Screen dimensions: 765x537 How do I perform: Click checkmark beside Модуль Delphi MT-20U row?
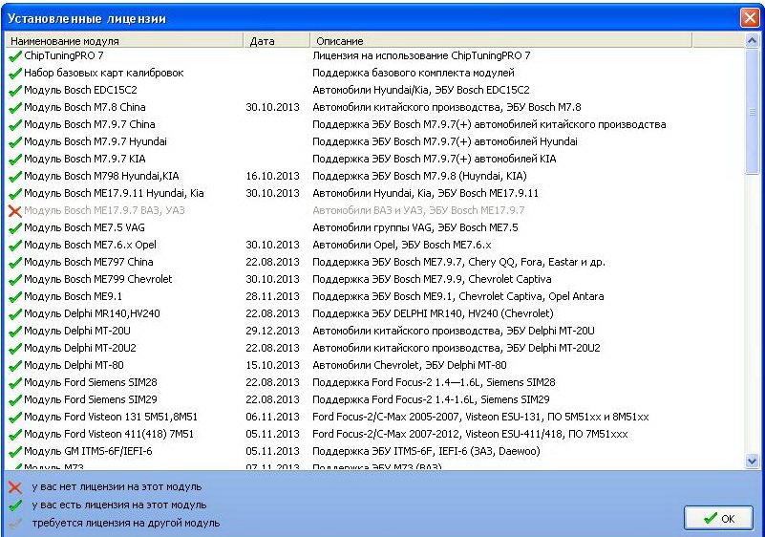pos(15,332)
